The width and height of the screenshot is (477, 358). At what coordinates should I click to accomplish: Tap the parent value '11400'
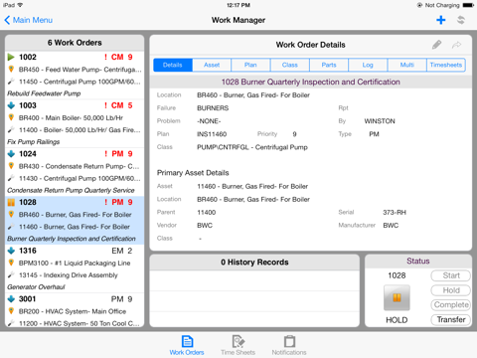tap(206, 213)
